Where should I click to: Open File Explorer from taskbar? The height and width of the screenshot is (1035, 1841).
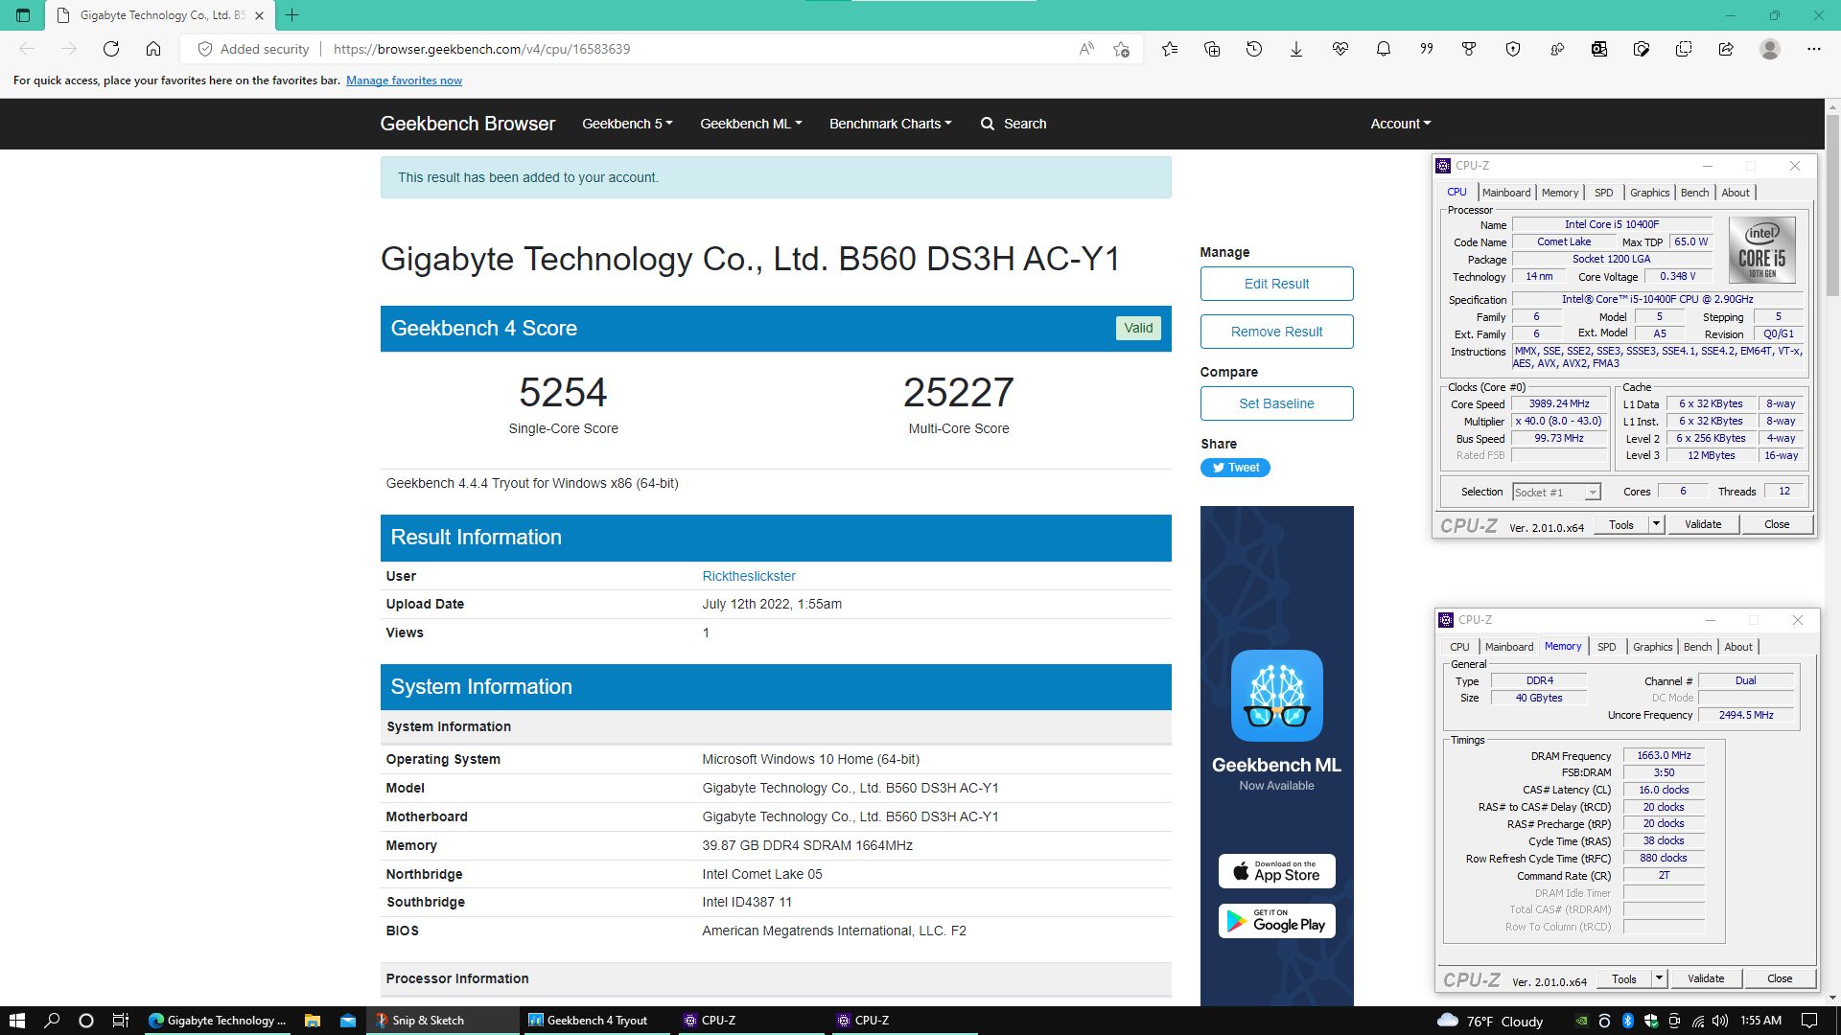tap(312, 1021)
